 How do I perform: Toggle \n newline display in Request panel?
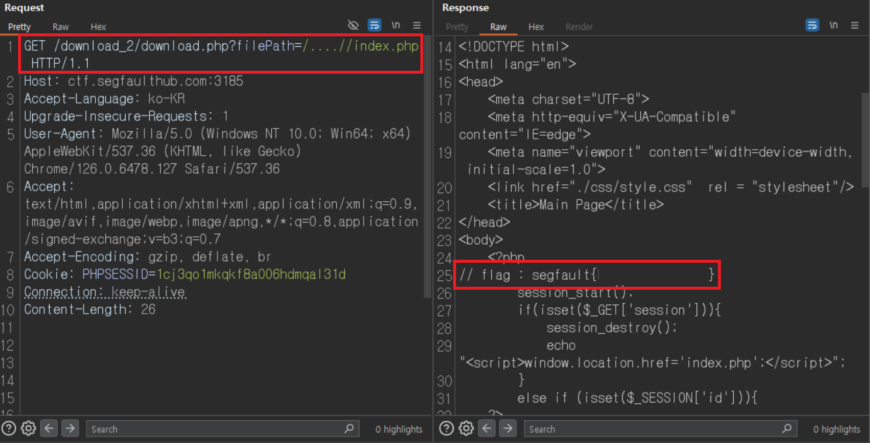(x=396, y=25)
